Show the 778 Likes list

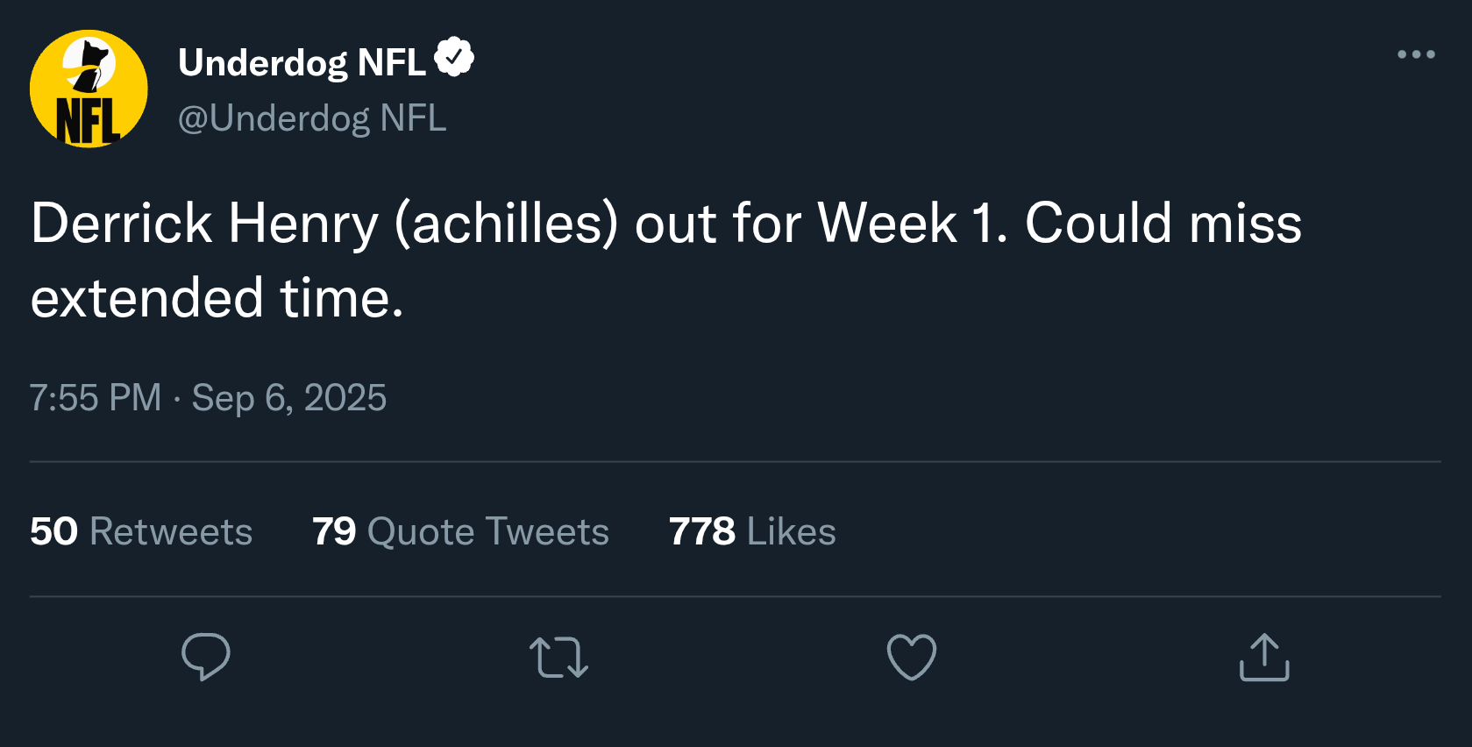[x=752, y=531]
